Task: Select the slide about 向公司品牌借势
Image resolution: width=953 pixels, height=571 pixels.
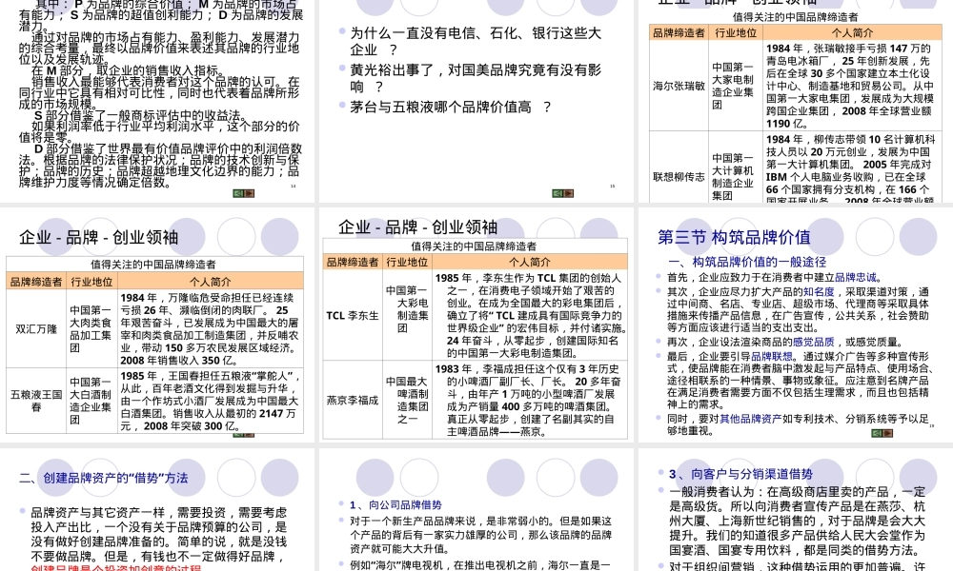Action: click(x=476, y=510)
